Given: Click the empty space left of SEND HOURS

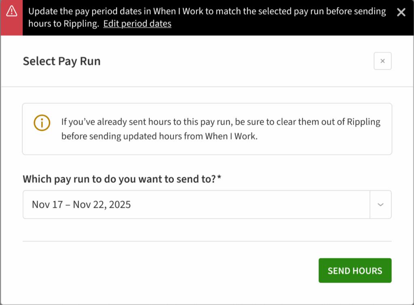Looking at the screenshot, I should click(x=170, y=270).
